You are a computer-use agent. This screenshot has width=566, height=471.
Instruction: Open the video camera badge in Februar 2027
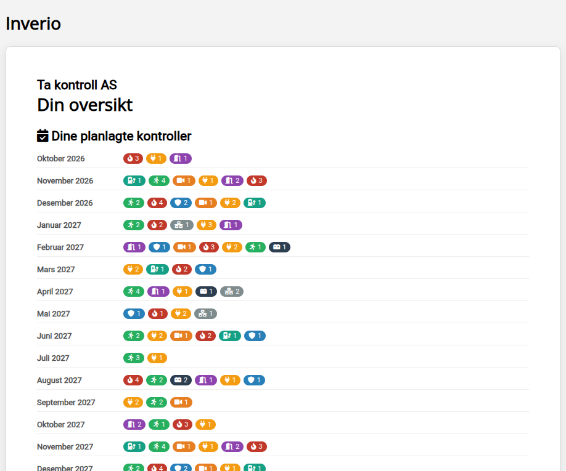(184, 248)
